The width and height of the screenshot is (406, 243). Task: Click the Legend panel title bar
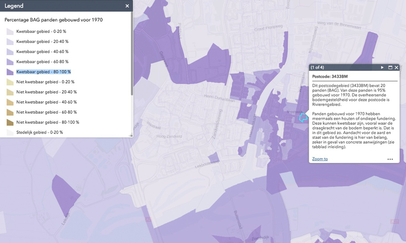pos(58,6)
